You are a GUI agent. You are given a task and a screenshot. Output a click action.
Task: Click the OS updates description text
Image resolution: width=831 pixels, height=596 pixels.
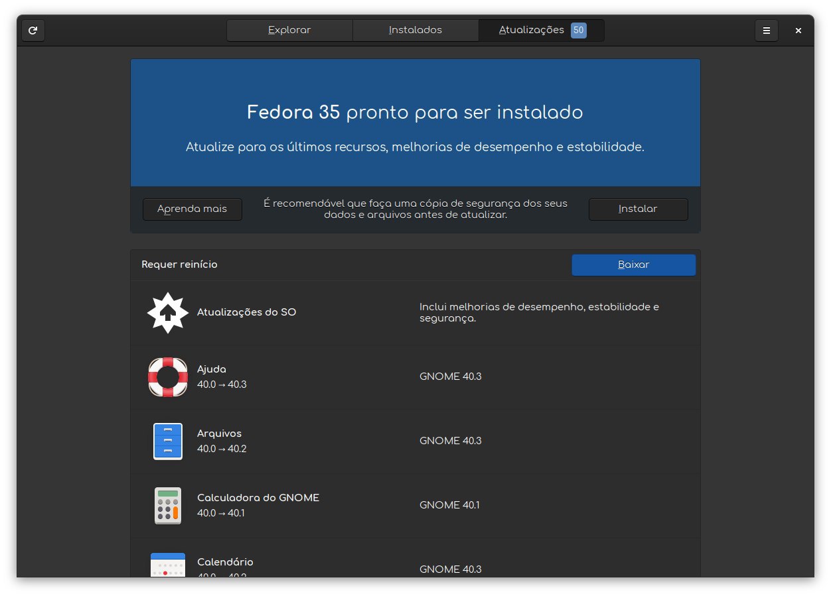(x=539, y=312)
